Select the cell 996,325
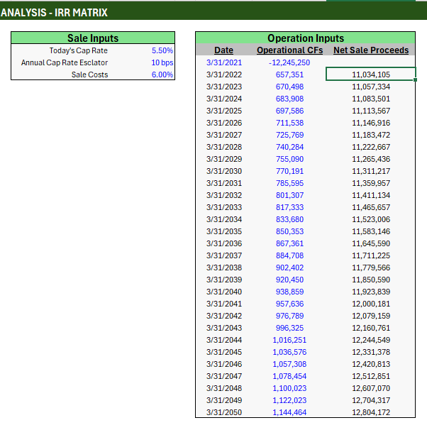The image size is (427, 430). (x=289, y=328)
